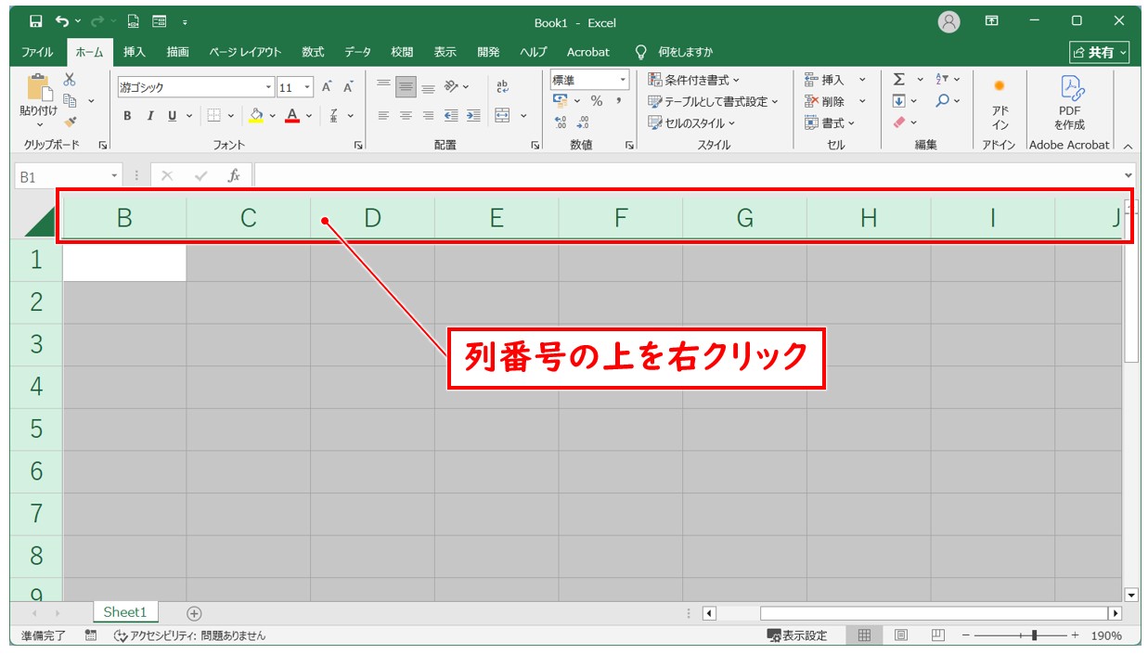Open the fill color dropdown arrow
The height and width of the screenshot is (654, 1148).
click(273, 116)
